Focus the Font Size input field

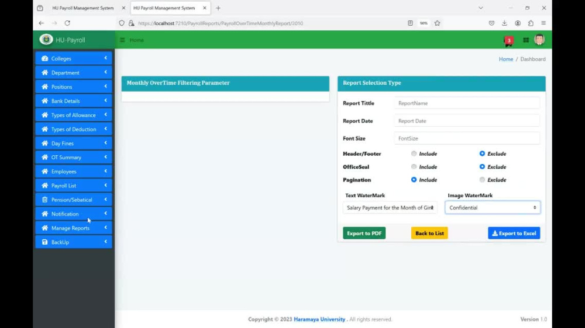467,138
